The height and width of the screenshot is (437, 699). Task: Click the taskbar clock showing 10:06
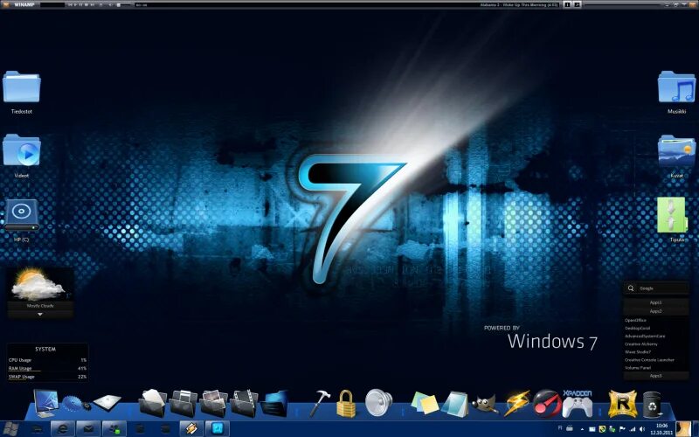661,429
